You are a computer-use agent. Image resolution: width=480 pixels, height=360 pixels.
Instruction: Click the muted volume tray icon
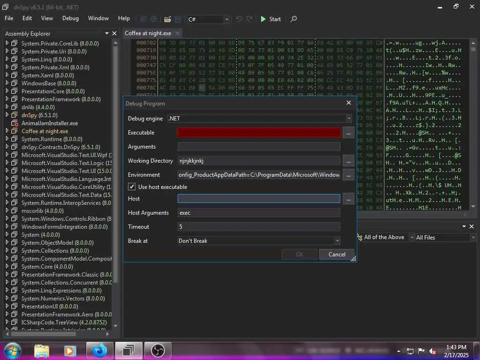click(433, 352)
